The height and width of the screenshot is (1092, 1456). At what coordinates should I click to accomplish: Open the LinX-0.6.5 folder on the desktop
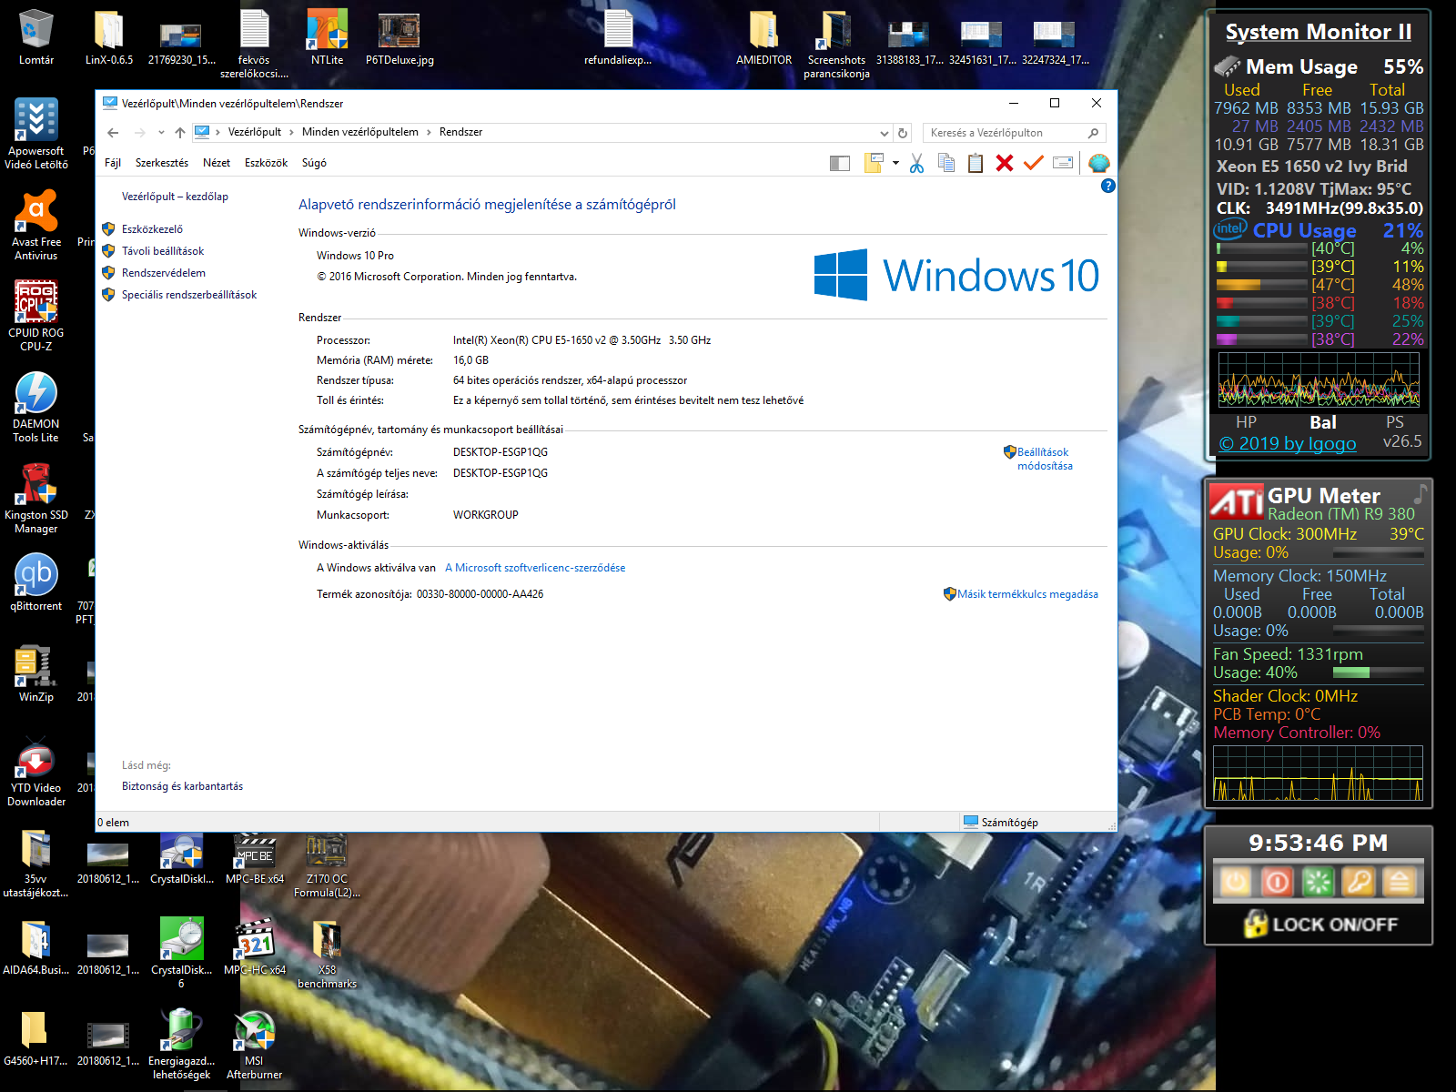tap(109, 37)
